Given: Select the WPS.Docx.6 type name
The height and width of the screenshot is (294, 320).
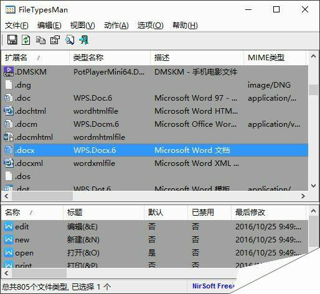Looking at the screenshot, I should point(95,150).
